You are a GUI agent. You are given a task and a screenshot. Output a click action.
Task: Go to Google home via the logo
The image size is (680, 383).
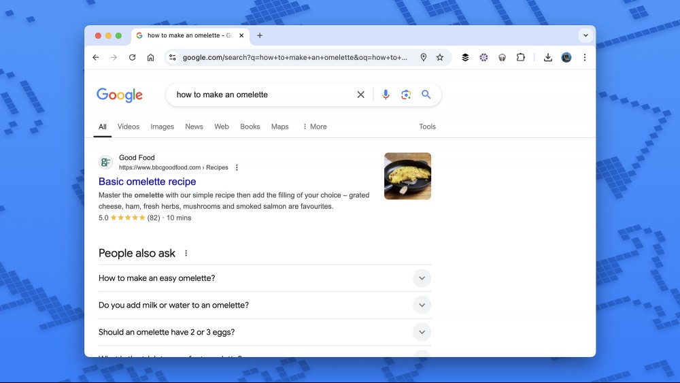[x=120, y=95]
